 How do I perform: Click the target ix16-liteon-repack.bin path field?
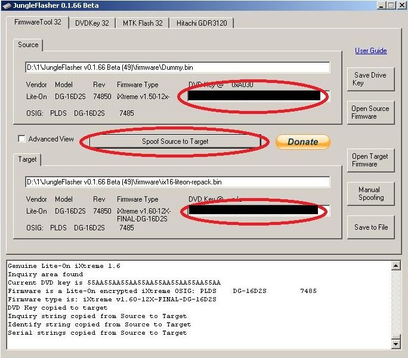(177, 182)
